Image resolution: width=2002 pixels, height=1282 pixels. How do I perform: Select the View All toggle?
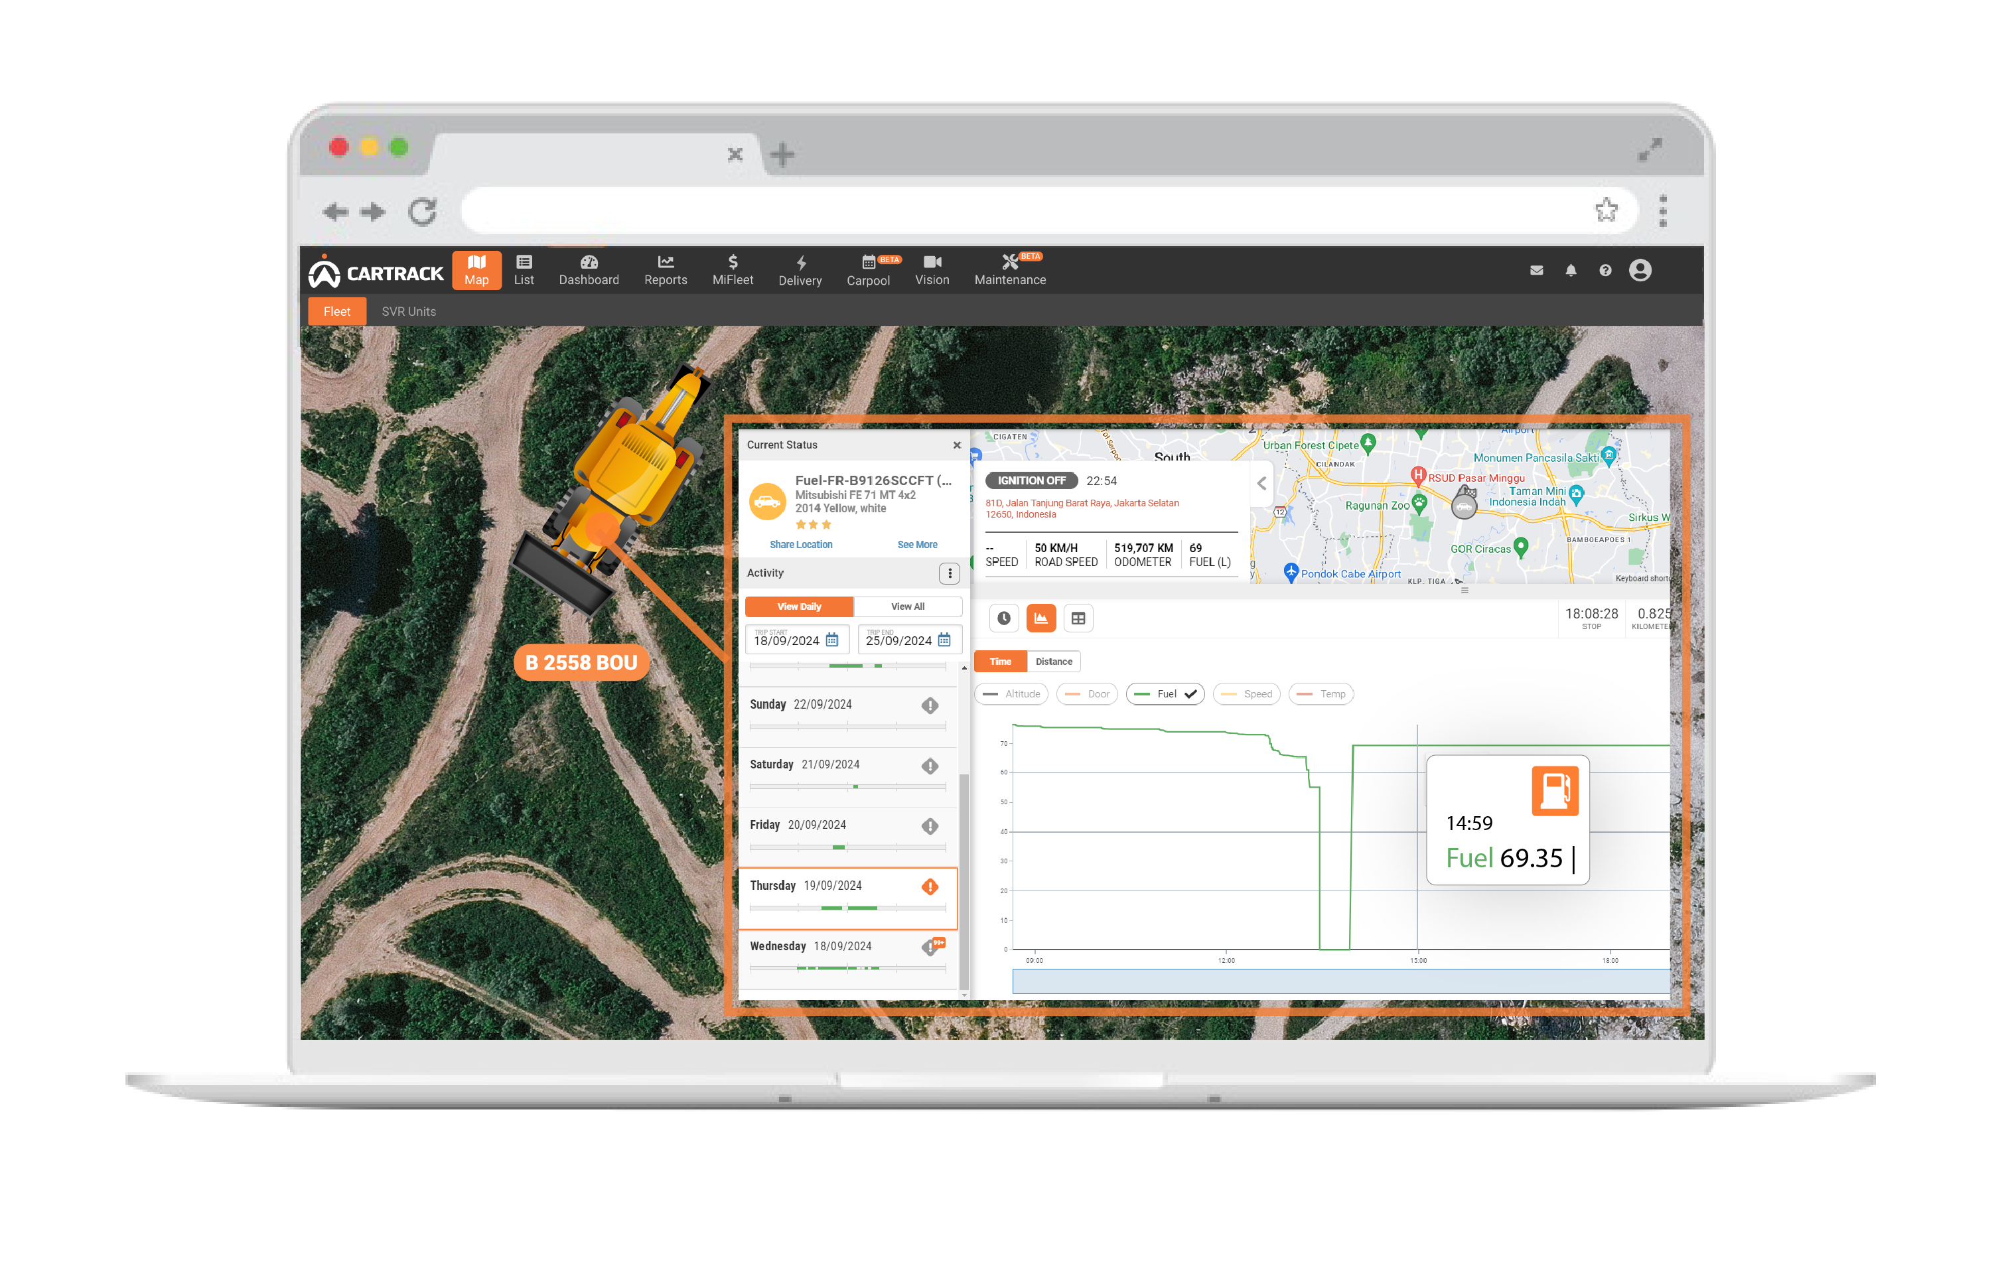pos(907,606)
